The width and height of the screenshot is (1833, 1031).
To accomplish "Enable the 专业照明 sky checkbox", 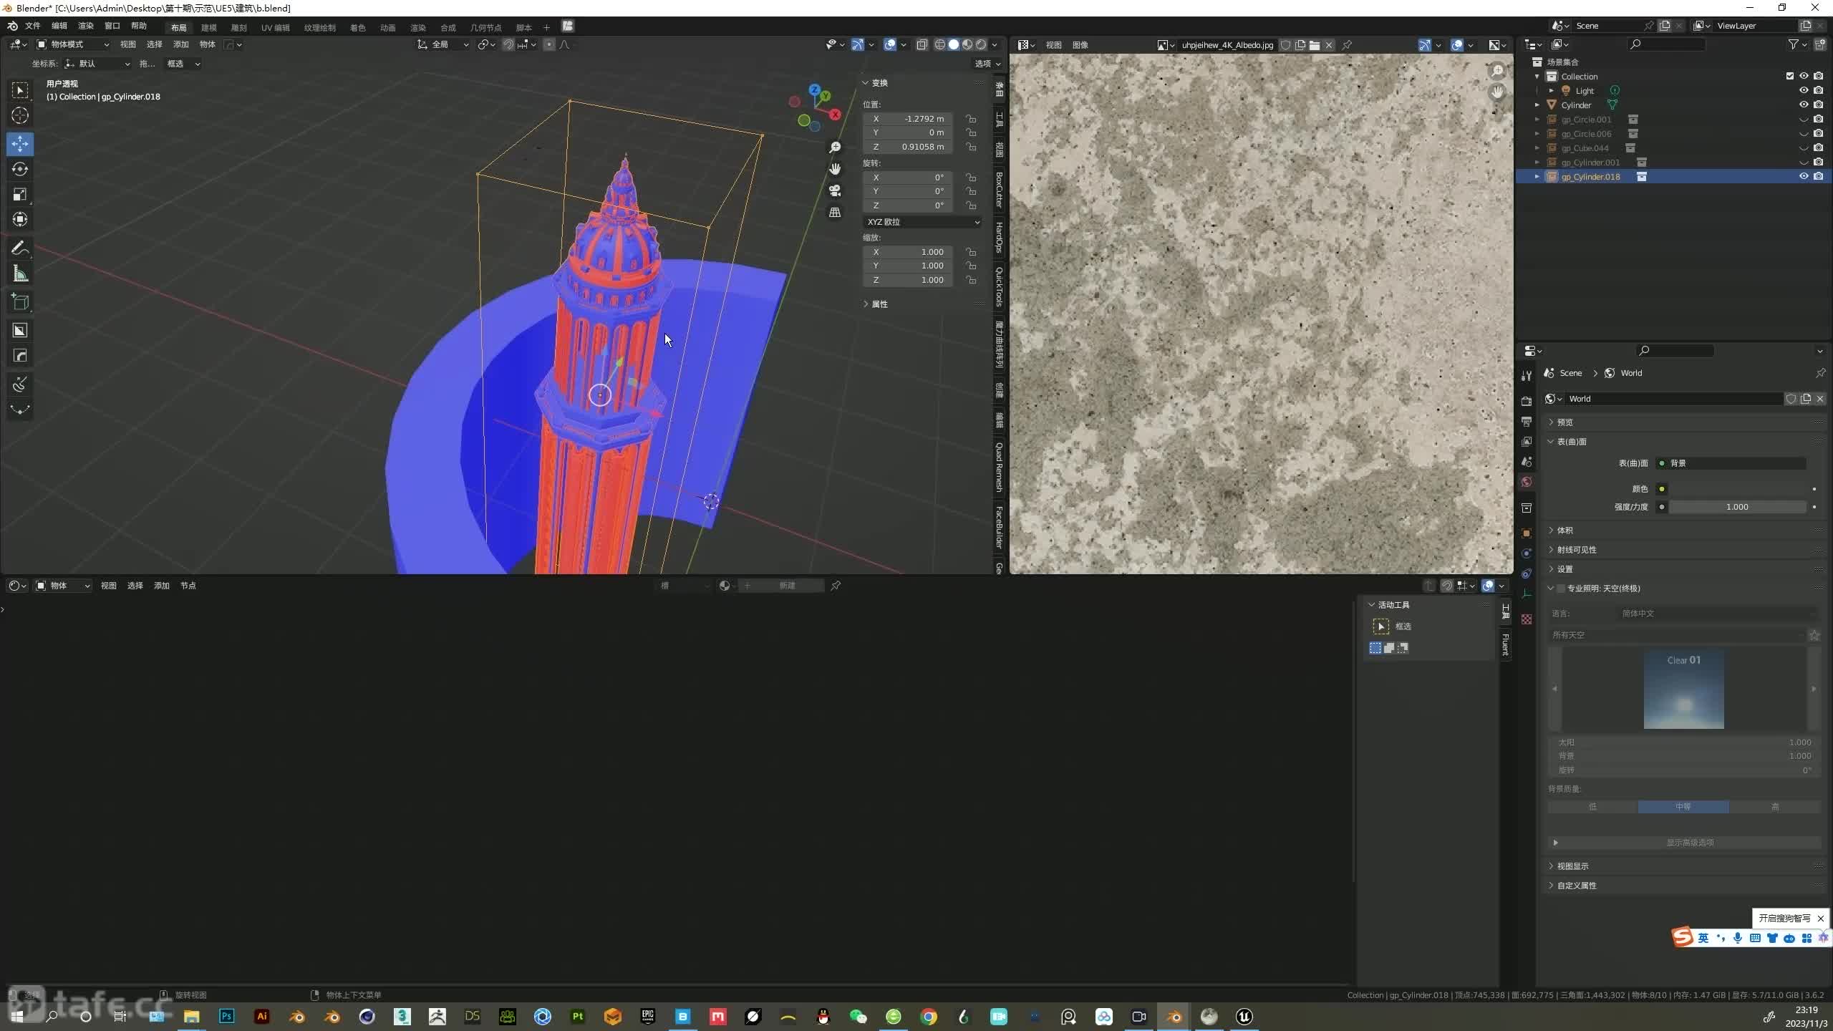I will 1561,589.
